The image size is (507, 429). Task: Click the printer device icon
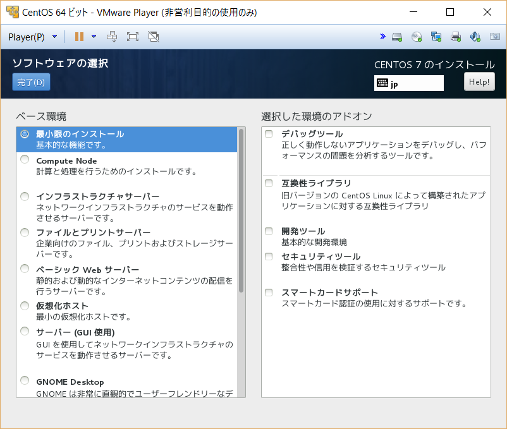pos(455,37)
